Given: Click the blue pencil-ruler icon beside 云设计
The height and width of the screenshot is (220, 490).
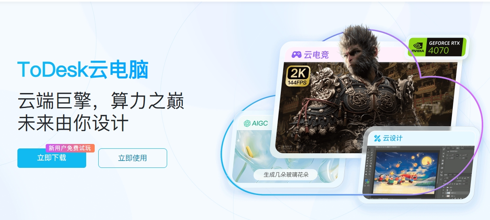Looking at the screenshot, I should click(378, 138).
